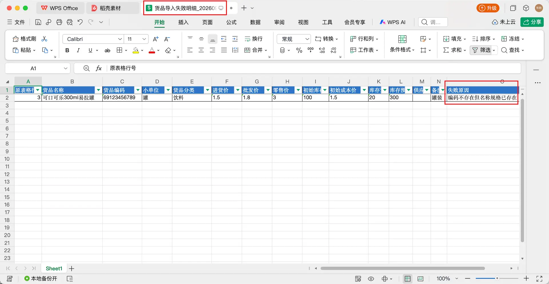Increase font size with A+ icon
The height and width of the screenshot is (284, 549).
156,39
